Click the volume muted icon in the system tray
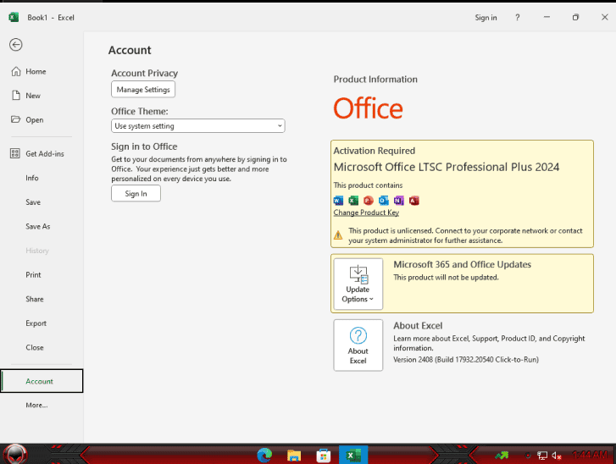This screenshot has height=464, width=616. [x=557, y=456]
